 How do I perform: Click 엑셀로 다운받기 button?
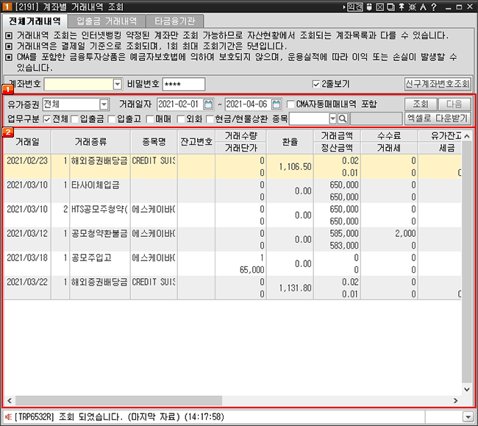[x=438, y=118]
